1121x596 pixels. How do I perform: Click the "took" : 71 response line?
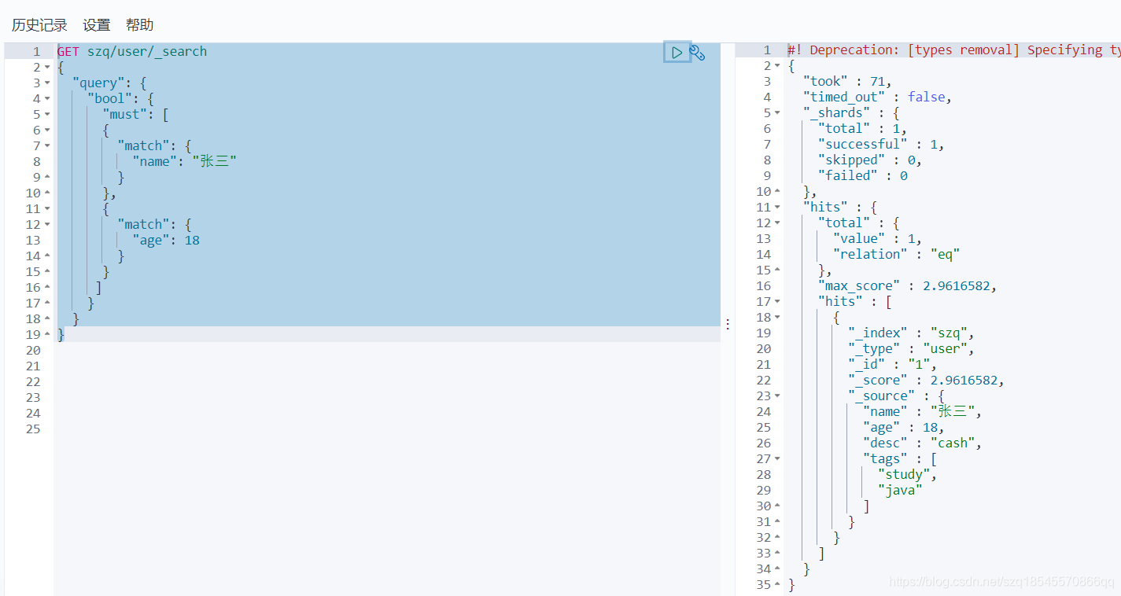click(848, 82)
